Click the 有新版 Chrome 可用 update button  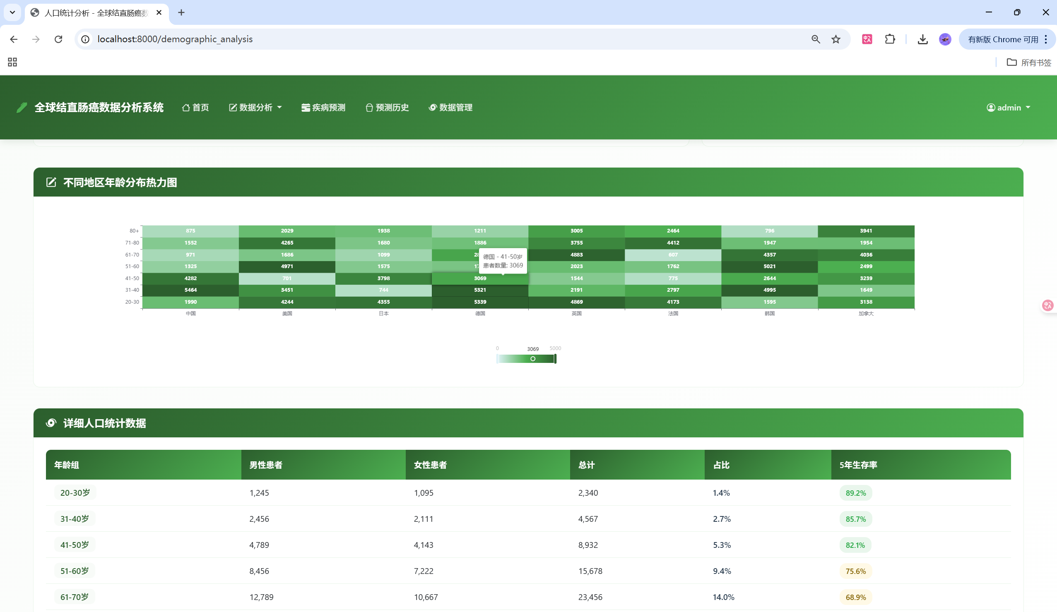pyautogui.click(x=1002, y=39)
